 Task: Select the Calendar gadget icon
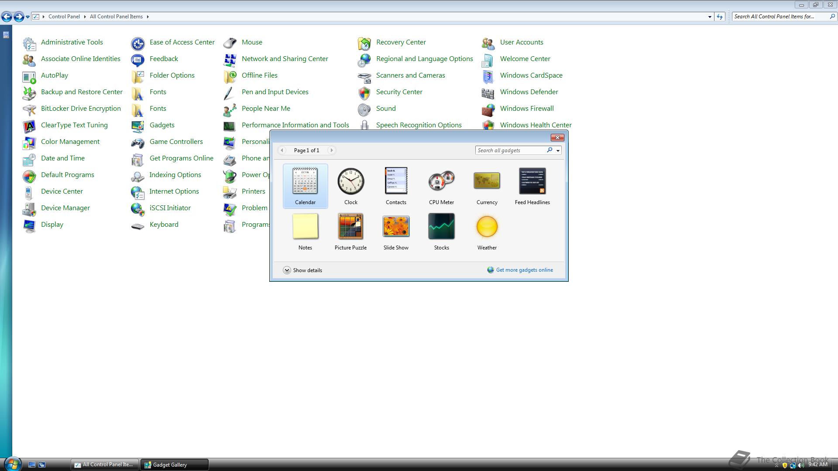tap(305, 181)
